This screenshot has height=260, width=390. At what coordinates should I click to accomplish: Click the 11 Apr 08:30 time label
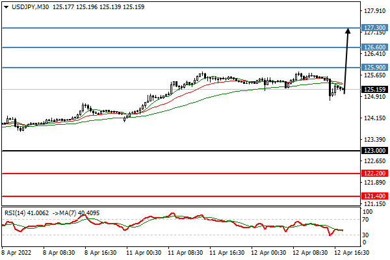point(185,253)
